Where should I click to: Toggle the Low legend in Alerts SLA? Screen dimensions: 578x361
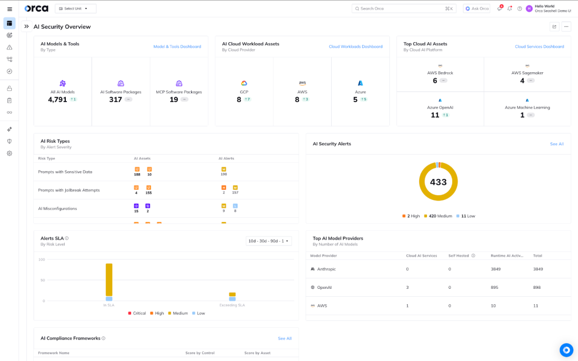(x=198, y=313)
